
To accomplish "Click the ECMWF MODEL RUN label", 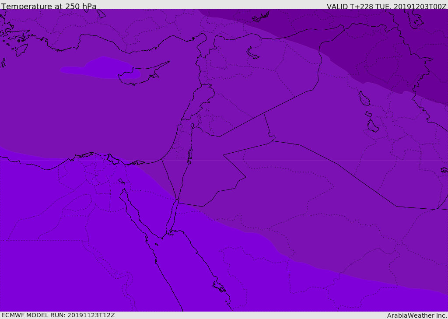I will 58,315.
